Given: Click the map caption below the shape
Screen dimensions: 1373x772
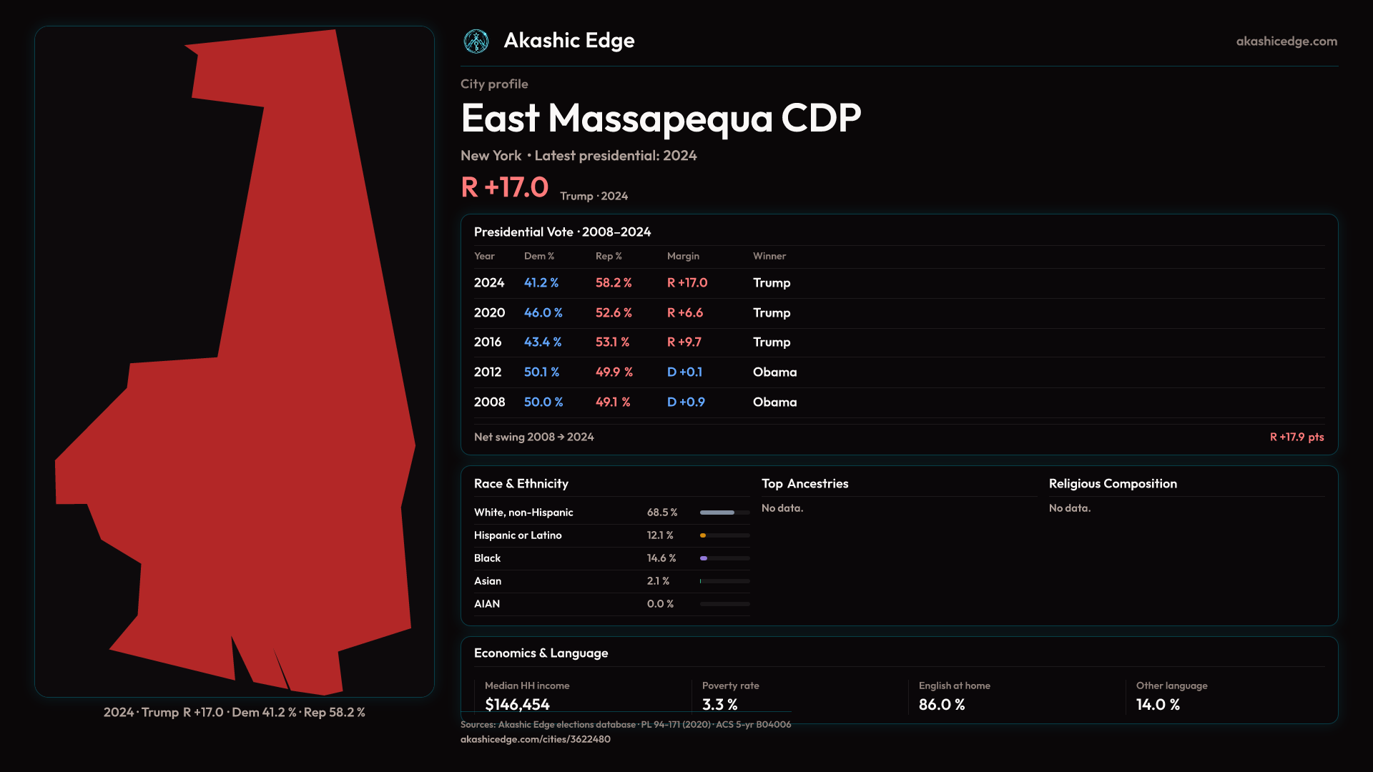Looking at the screenshot, I should pyautogui.click(x=234, y=713).
